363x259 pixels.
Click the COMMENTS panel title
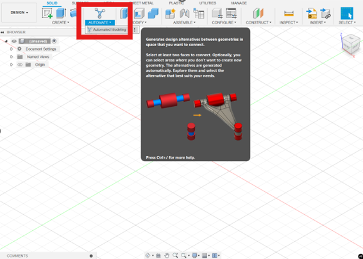(x=17, y=256)
